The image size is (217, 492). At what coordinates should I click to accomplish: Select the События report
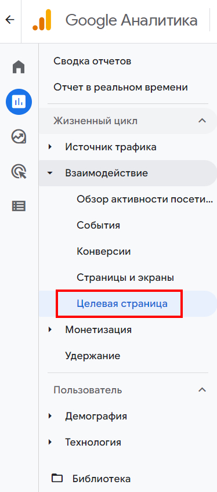coord(98,225)
